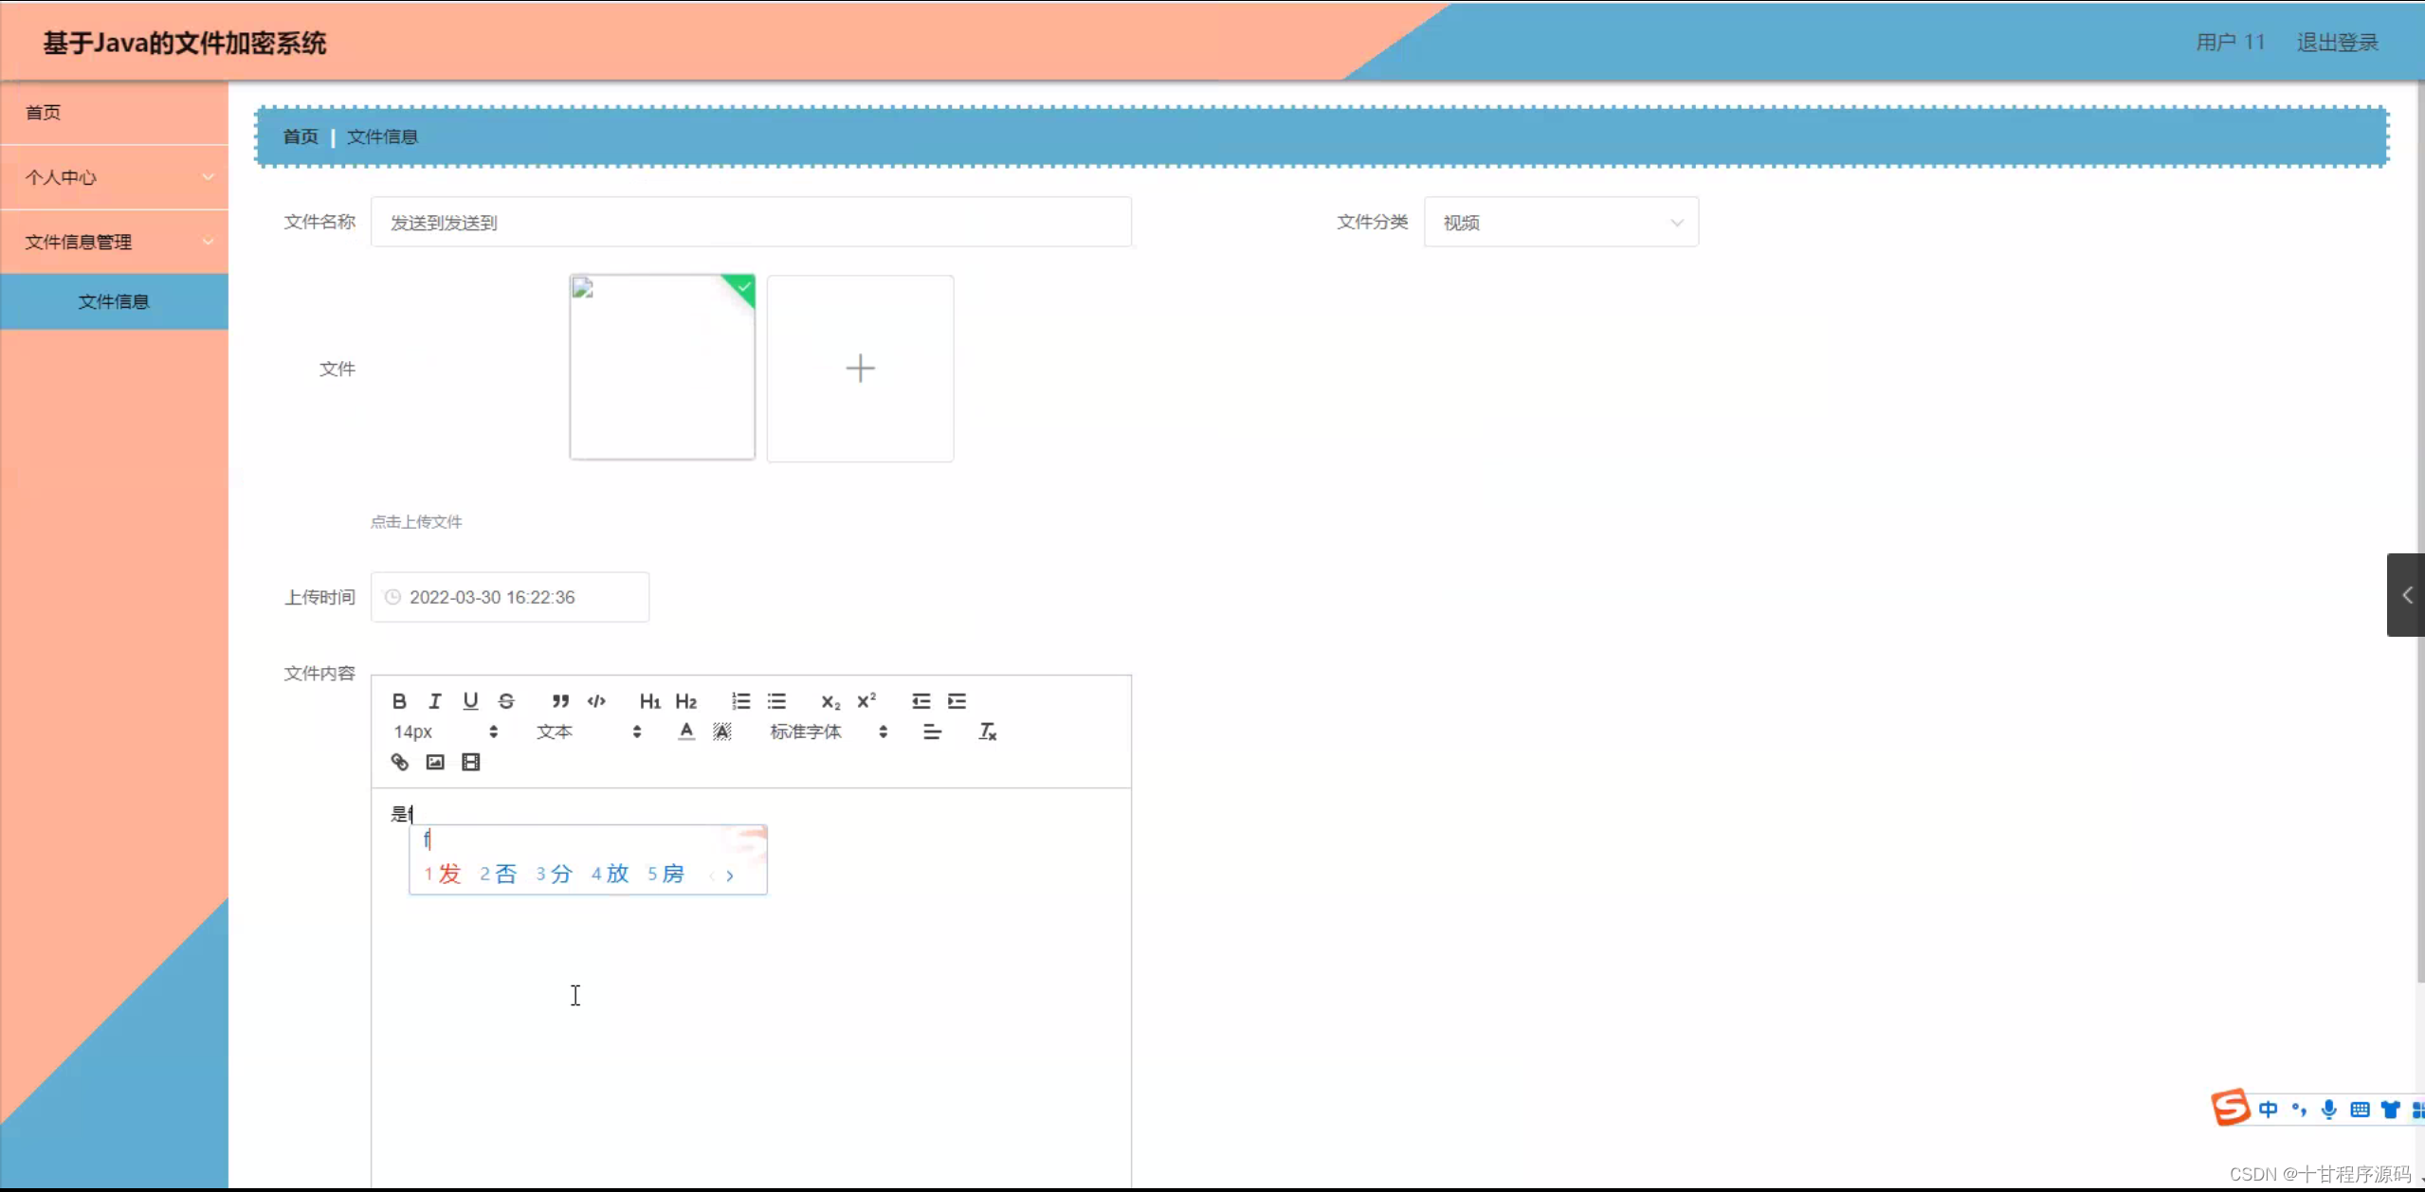The width and height of the screenshot is (2425, 1192).
Task: Toggle ordered numbered list
Action: tap(740, 701)
